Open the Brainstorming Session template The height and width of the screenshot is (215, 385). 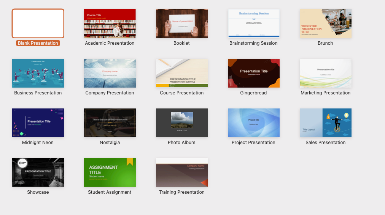253,24
